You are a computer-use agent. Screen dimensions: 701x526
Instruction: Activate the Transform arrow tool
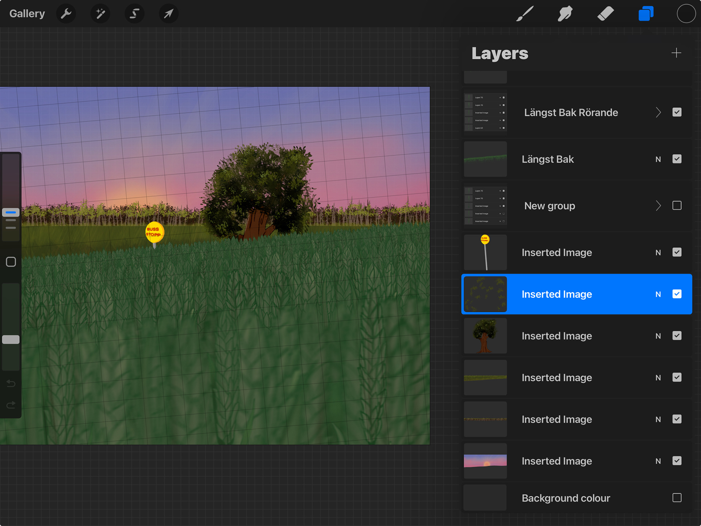point(169,14)
